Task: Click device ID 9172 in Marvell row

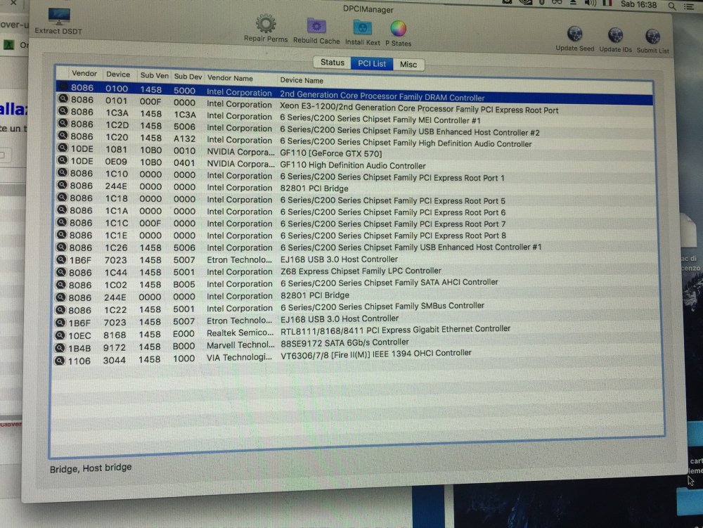Action: pyautogui.click(x=115, y=347)
